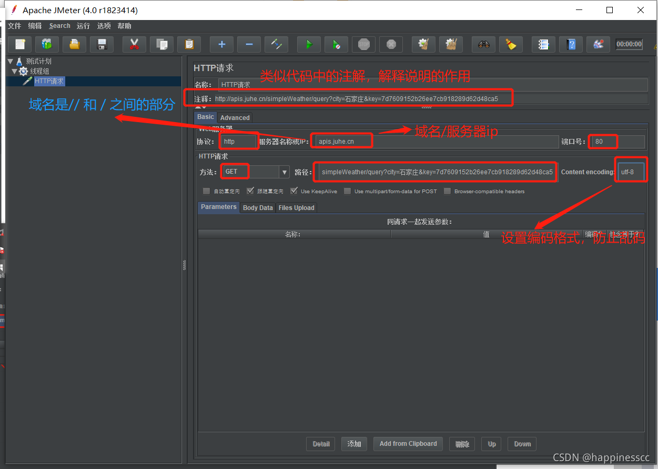
Task: Click the 端口号 field
Action: 617,142
